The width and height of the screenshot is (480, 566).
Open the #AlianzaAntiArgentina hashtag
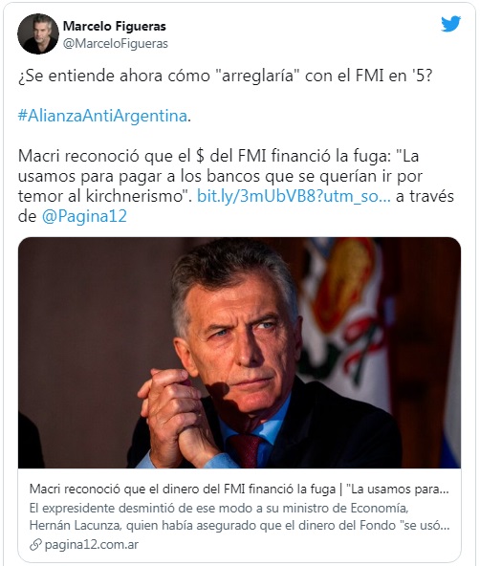(102, 116)
